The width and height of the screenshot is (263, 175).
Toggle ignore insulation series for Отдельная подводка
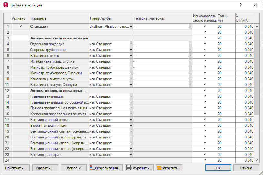coord(205,44)
